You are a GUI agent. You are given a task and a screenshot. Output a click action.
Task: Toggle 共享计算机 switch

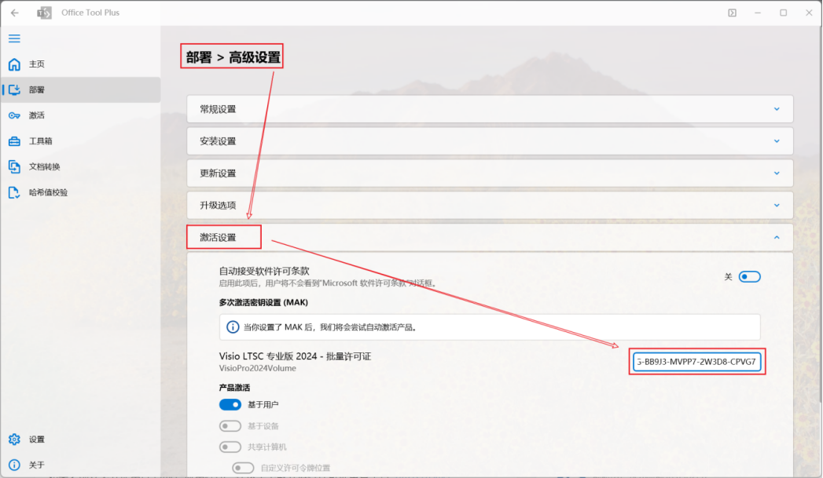click(x=230, y=447)
